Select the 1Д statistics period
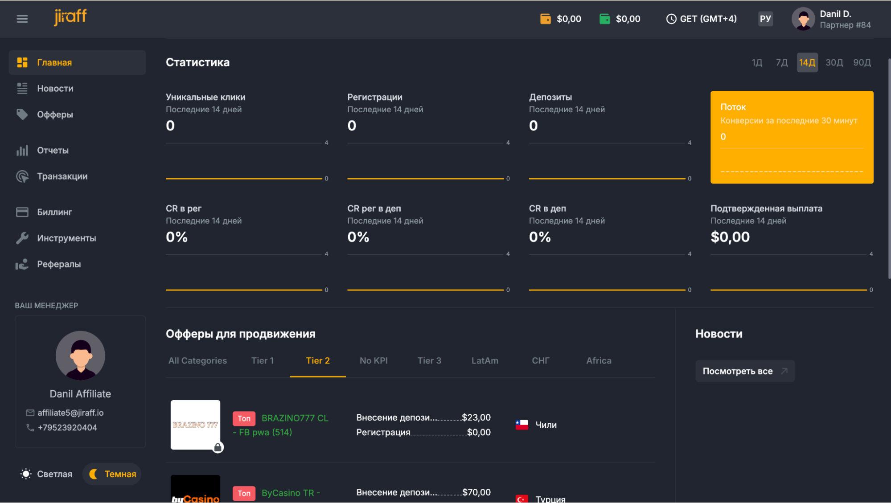This screenshot has width=891, height=503. click(757, 62)
